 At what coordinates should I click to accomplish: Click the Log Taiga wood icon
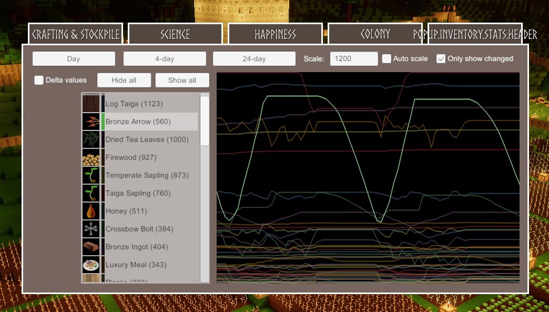coord(91,104)
